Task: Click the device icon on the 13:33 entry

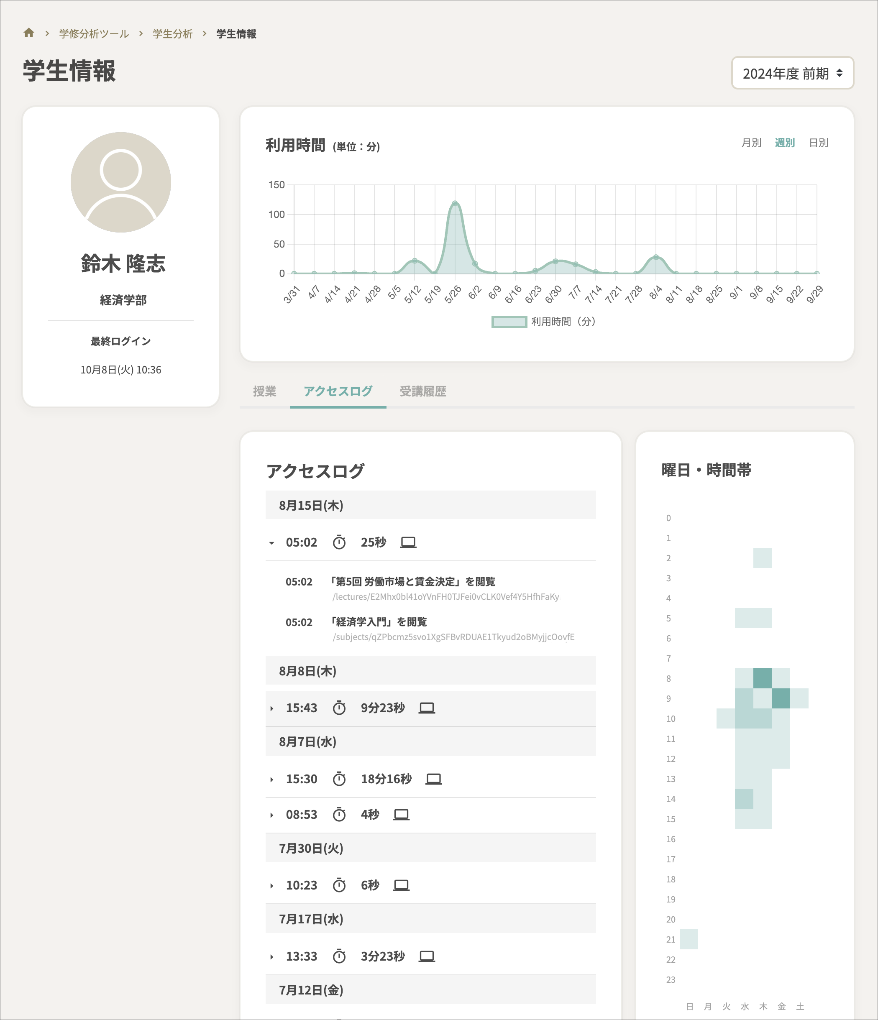Action: [426, 956]
